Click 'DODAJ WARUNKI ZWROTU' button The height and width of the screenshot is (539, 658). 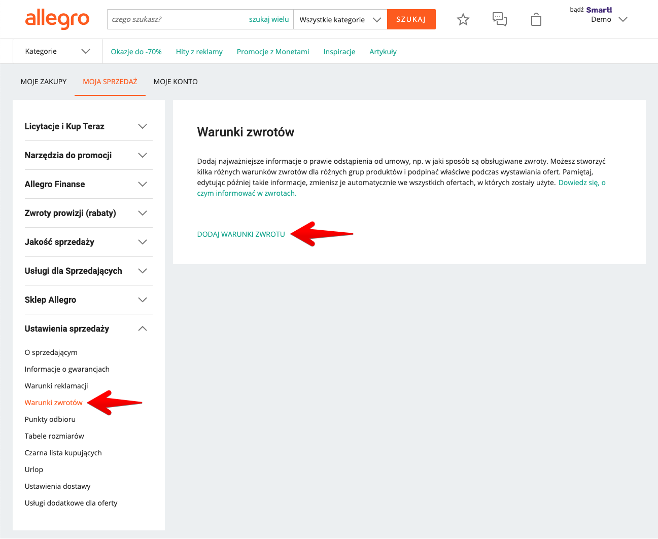(x=241, y=234)
